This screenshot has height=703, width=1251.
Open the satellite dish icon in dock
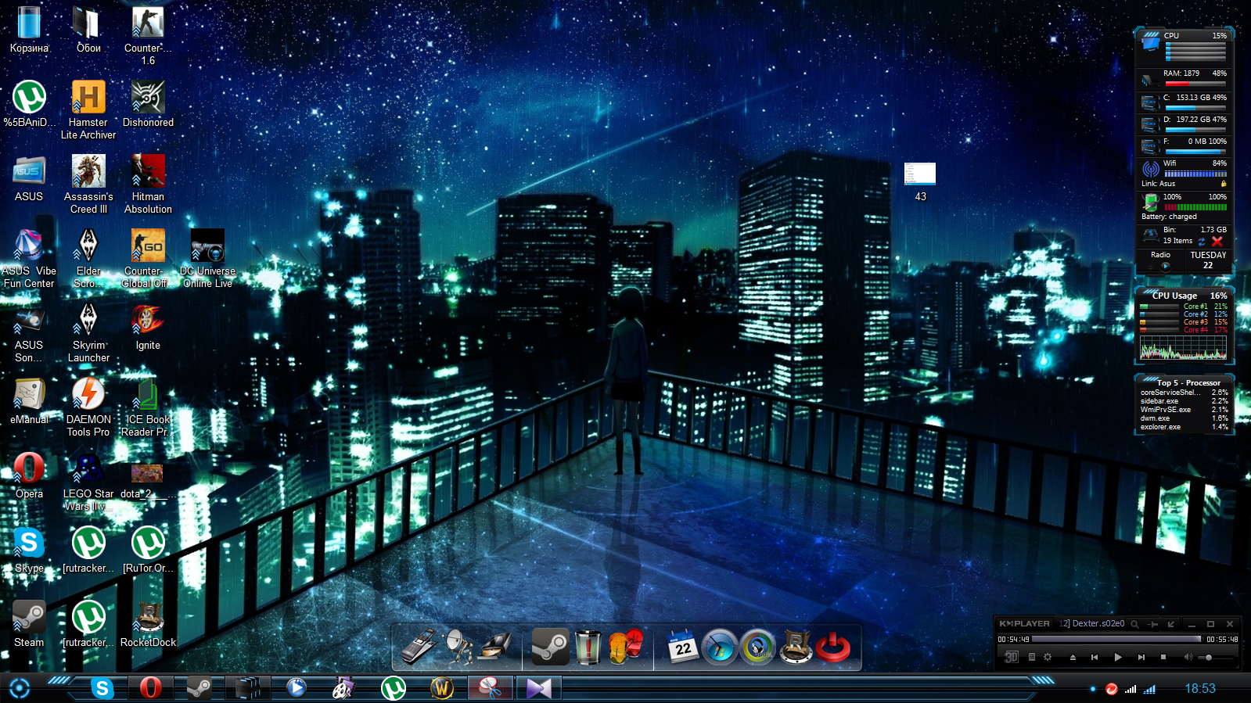(x=457, y=647)
